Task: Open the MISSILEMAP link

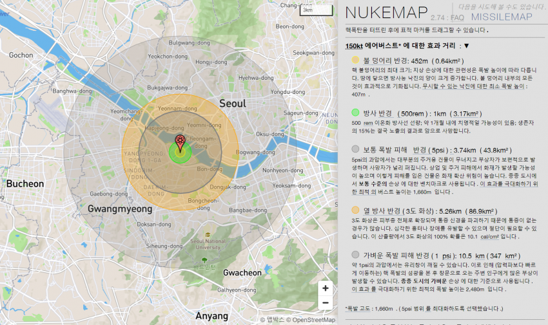Action: pos(502,17)
